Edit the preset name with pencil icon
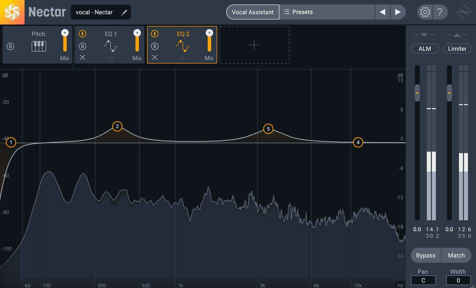The width and height of the screenshot is (476, 288). pyautogui.click(x=124, y=12)
